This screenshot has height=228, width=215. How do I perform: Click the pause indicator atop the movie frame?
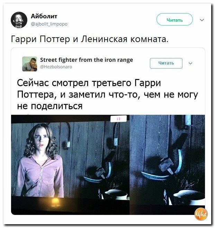(x=118, y=119)
